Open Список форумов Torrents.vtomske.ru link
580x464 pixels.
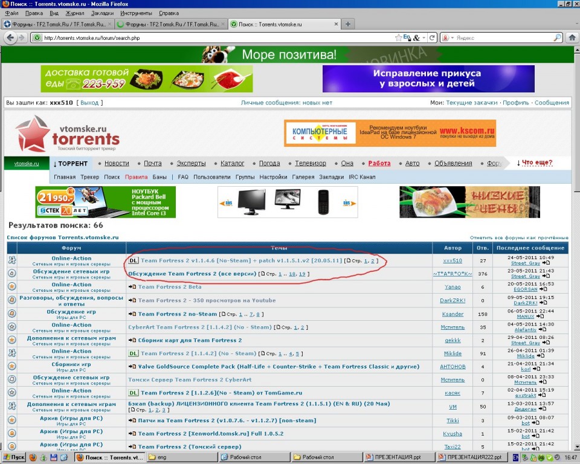click(x=63, y=237)
